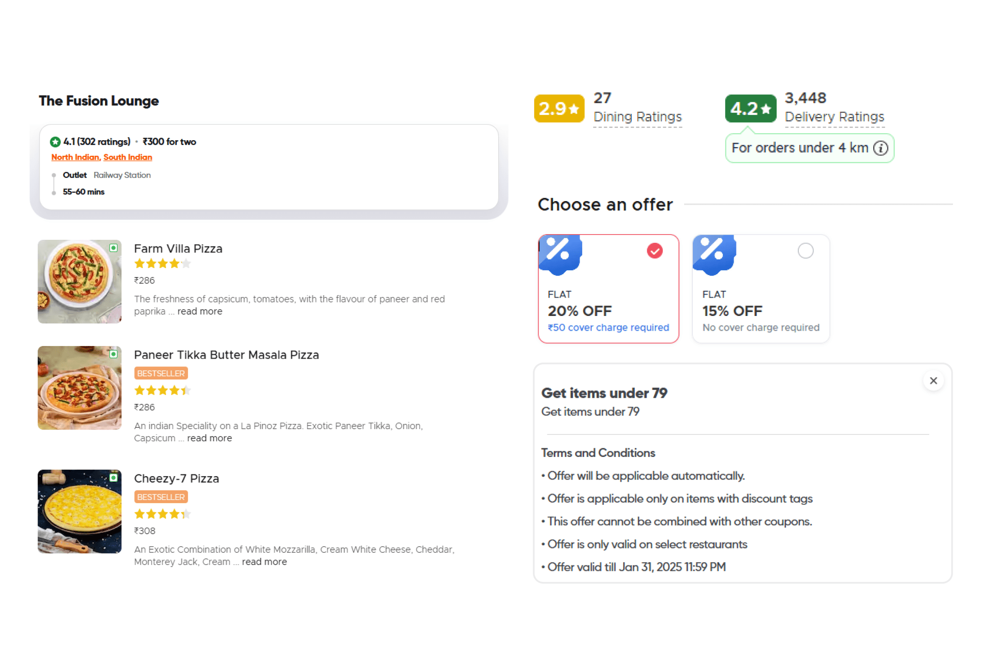
Task: Click the '₹50 cover charge required' link
Action: point(608,327)
